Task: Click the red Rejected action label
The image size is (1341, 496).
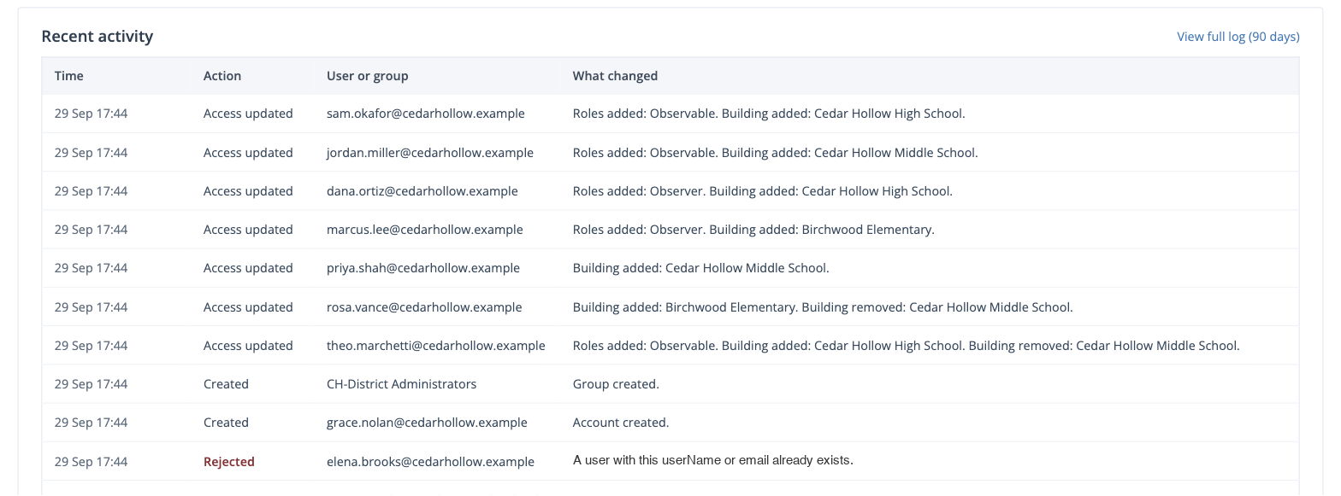Action: tap(229, 462)
